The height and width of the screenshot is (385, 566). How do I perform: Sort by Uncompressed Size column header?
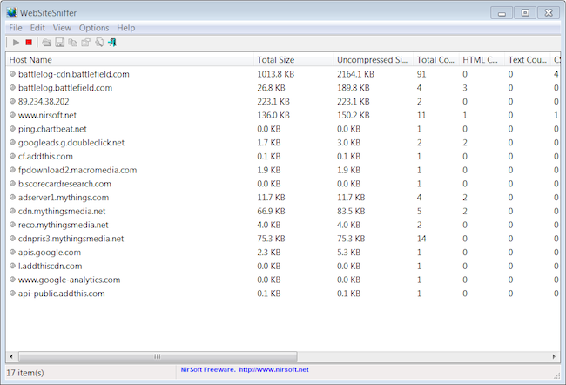point(374,59)
